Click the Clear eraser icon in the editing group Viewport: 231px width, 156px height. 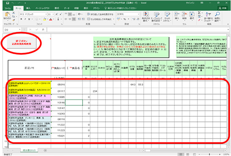(199, 20)
